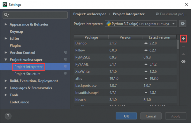191x123 pixels.
Task: Click the help question mark button
Action: [x=8, y=116]
